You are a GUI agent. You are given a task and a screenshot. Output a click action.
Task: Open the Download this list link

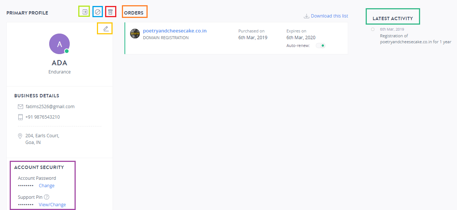tap(330, 16)
